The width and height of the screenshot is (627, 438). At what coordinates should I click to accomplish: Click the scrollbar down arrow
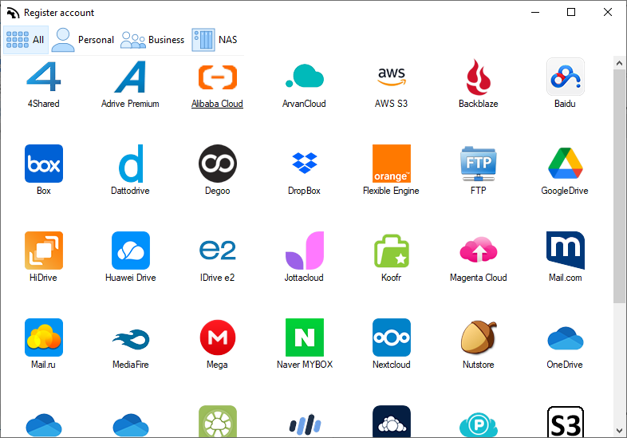(619, 431)
